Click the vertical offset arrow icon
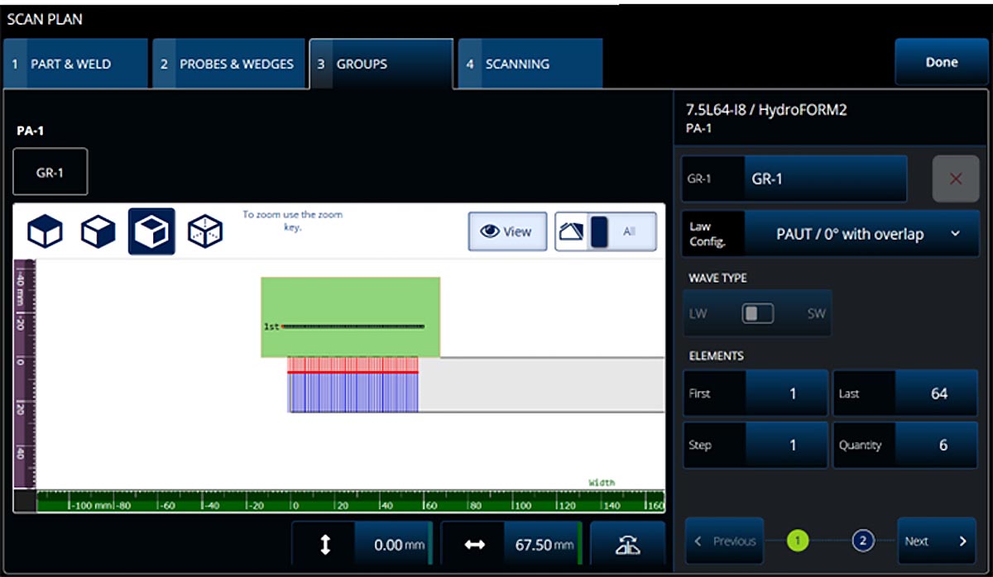 click(x=325, y=545)
